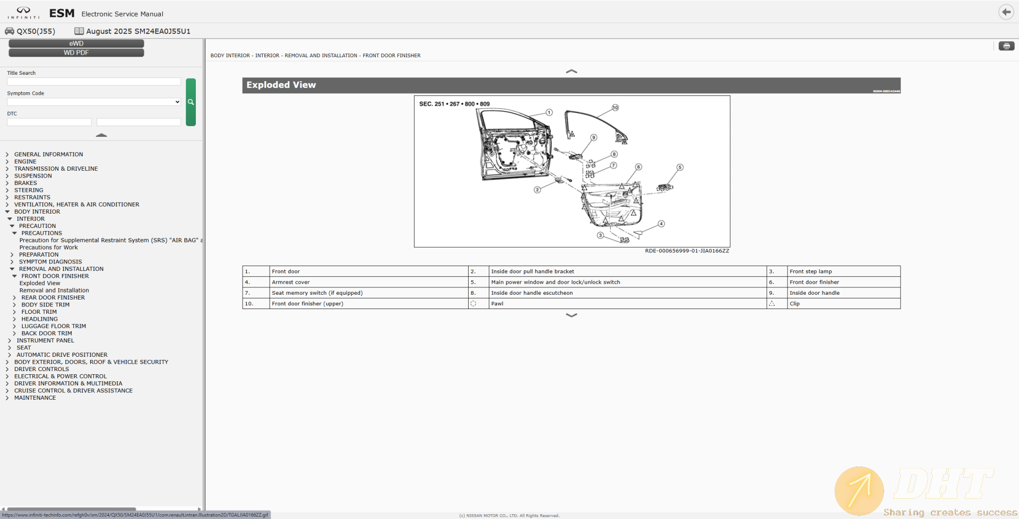Click the sidebar horizontal scrollbar
1019x519 pixels.
(x=72, y=509)
